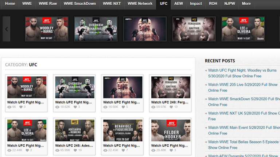Viewport: 280px width, 157px height.
Task: Open Felder vs Hooker post image
Action: point(171,130)
